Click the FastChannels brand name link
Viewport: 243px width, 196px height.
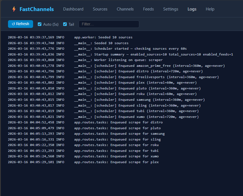pyautogui.click(x=36, y=9)
